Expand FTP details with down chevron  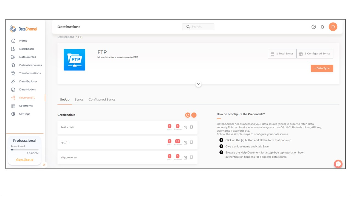pos(198,84)
